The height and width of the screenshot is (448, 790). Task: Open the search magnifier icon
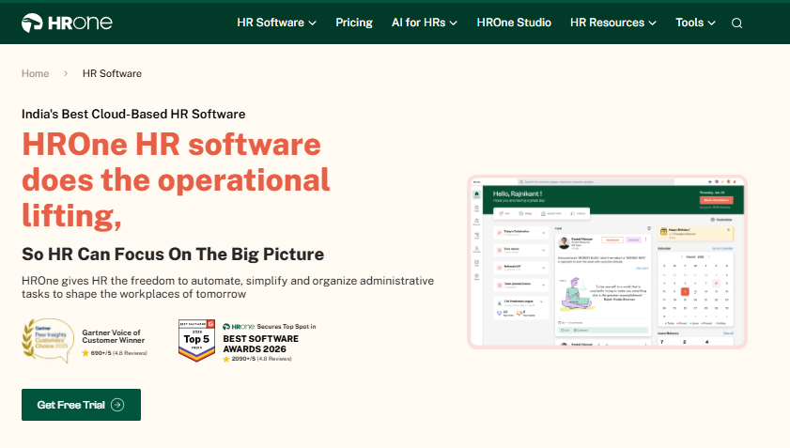[x=736, y=23]
